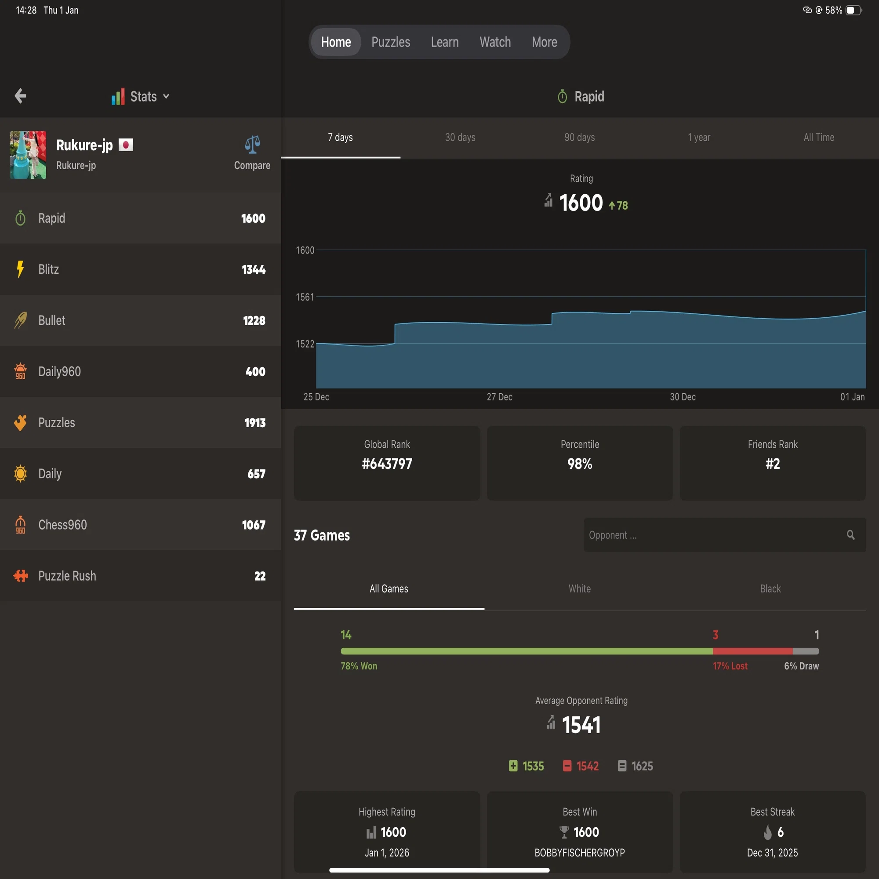Open the Compare scales icon

coord(253,145)
